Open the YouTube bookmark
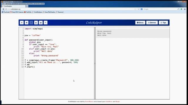Viewport: 188px width, 105px height. (28, 12)
